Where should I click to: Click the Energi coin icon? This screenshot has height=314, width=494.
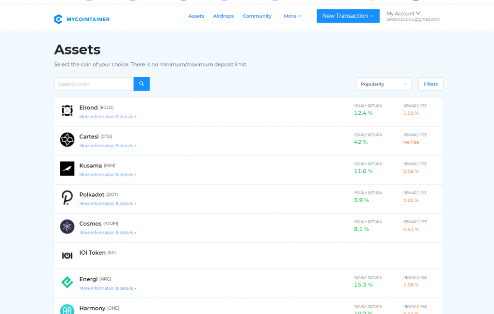(x=67, y=282)
